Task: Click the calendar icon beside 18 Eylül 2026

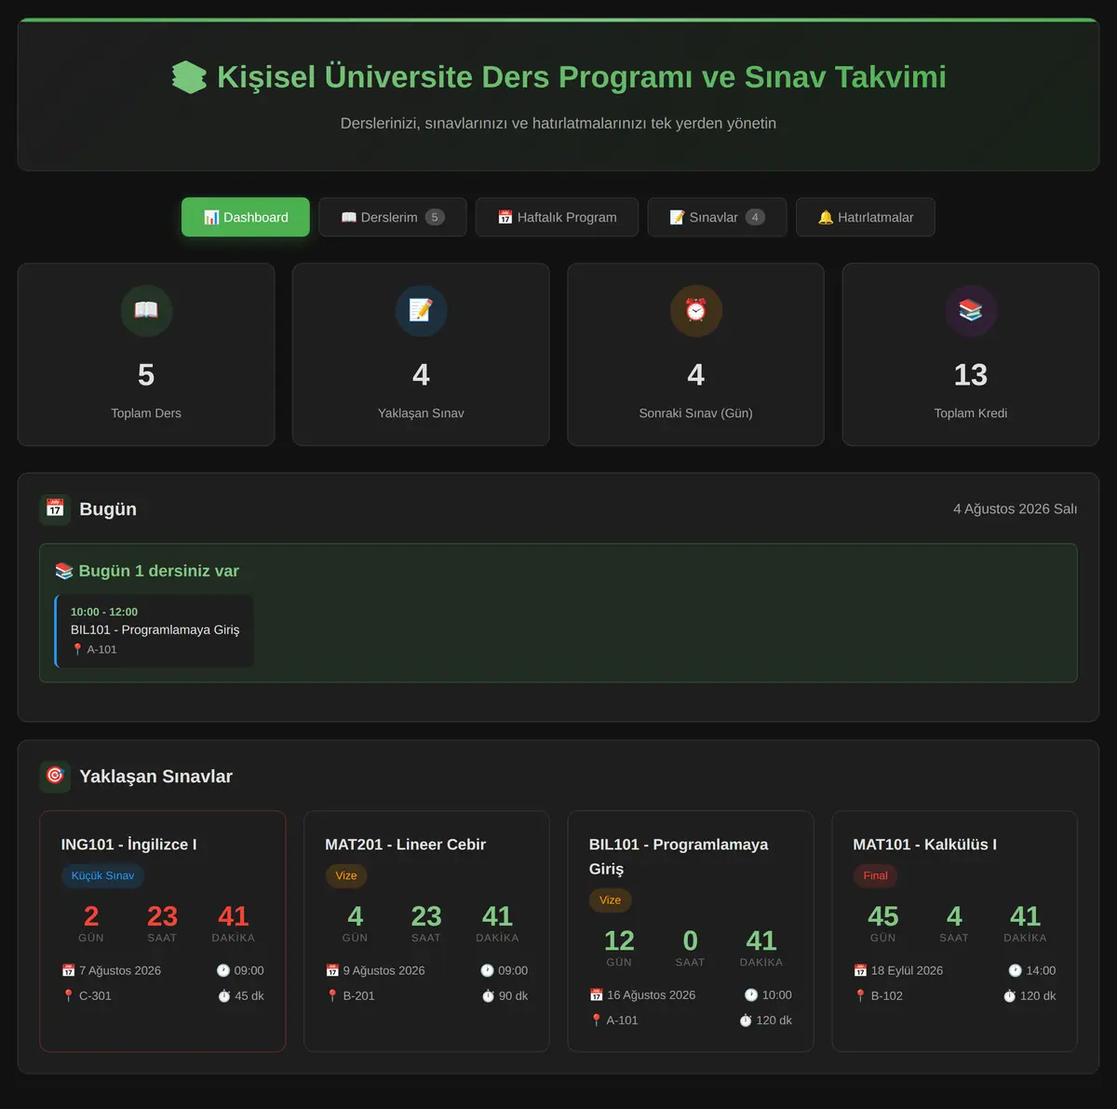Action: (860, 970)
